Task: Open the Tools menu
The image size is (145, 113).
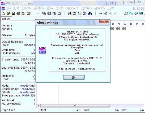Action: tap(60, 8)
